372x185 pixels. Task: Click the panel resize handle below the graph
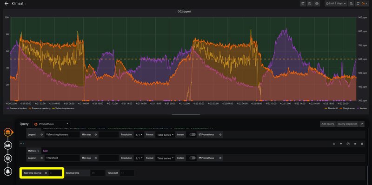pyautogui.click(x=186, y=114)
